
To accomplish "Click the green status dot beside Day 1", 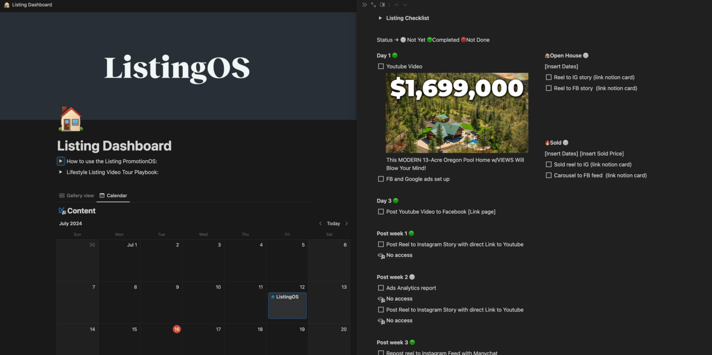I will click(395, 56).
